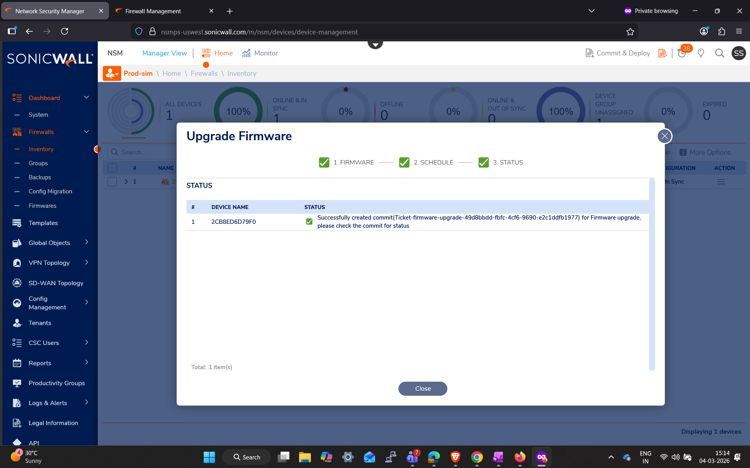
Task: Expand device row 1 details arrow
Action: tap(126, 182)
